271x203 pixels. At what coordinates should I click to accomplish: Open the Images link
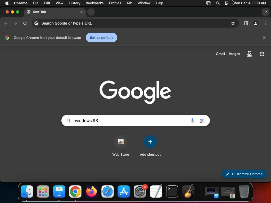[x=234, y=54]
